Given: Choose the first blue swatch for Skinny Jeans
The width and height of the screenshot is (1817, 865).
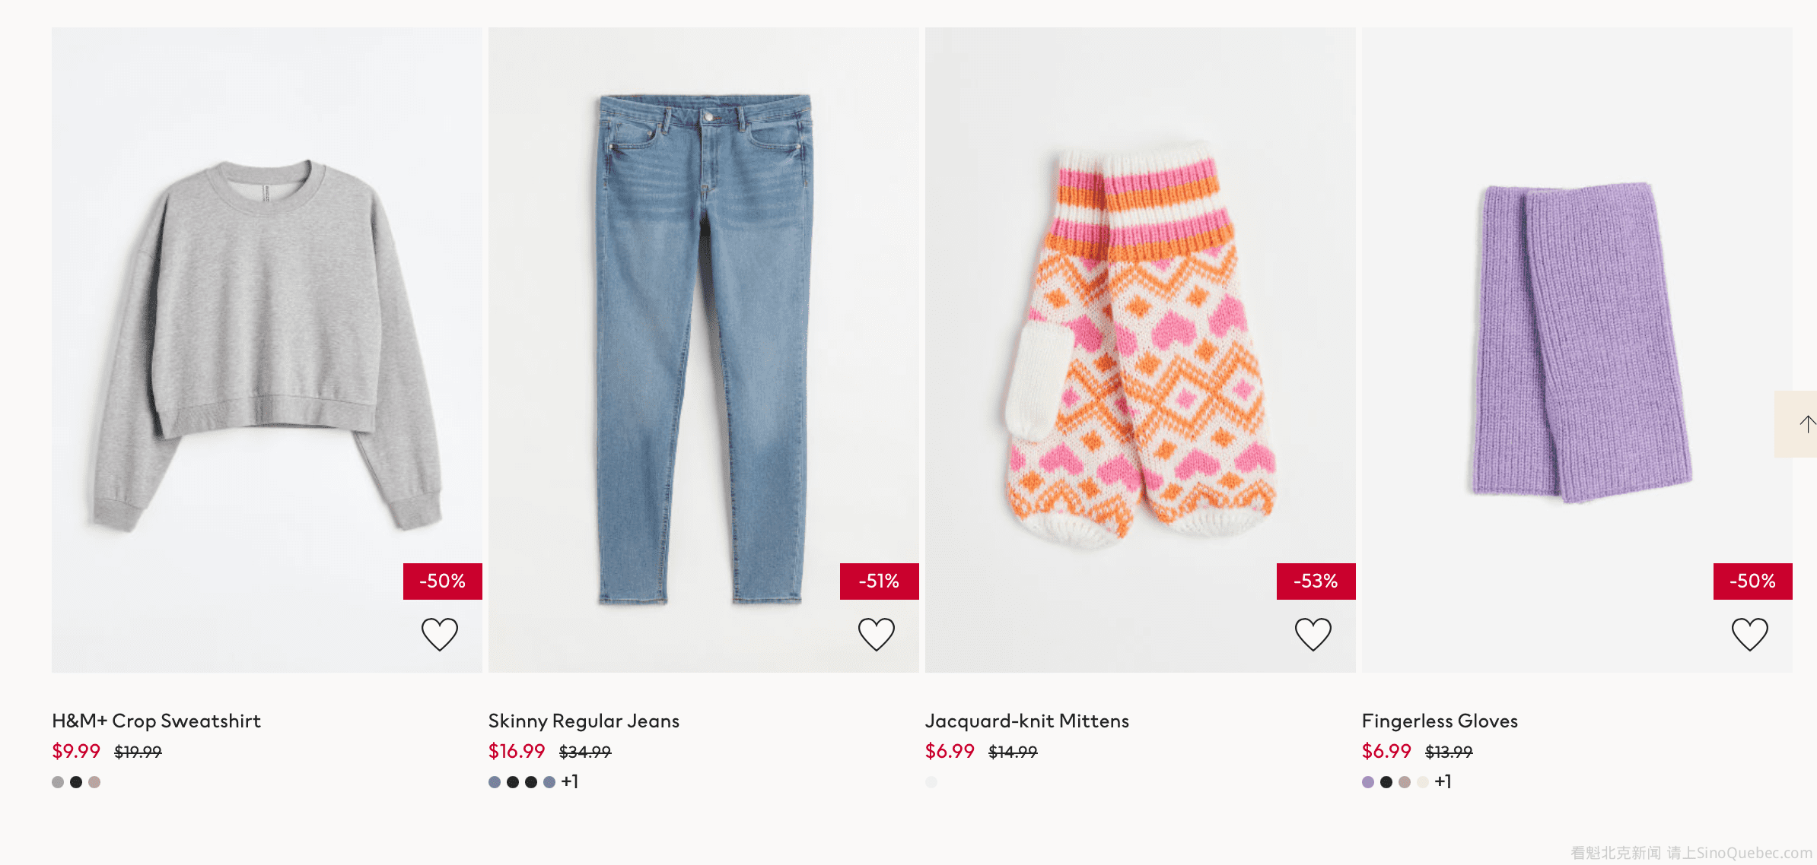Looking at the screenshot, I should [x=495, y=782].
